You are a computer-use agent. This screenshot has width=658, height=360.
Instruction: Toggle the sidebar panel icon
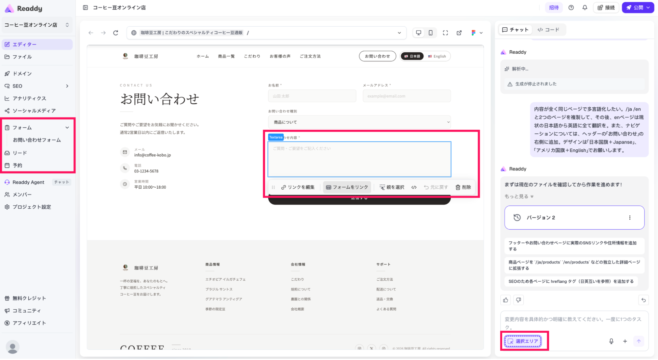(x=85, y=7)
